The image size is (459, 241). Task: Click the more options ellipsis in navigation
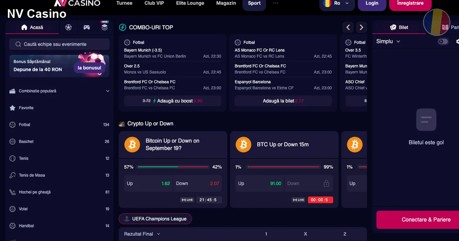(276, 3)
